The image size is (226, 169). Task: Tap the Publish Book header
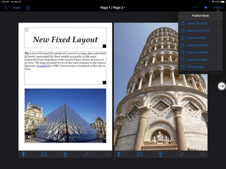(x=200, y=16)
